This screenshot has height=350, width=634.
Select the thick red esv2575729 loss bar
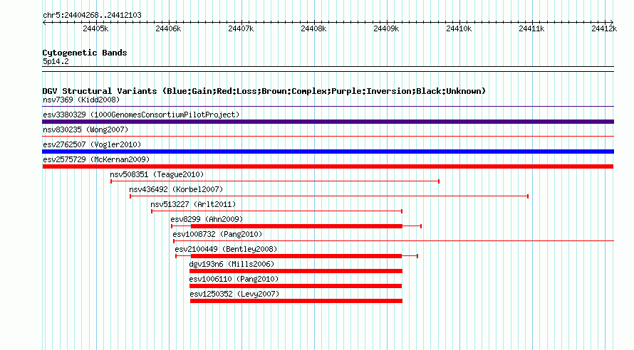click(328, 166)
